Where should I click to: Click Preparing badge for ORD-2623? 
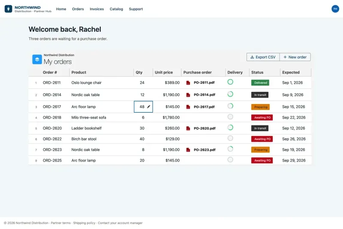[260, 150]
